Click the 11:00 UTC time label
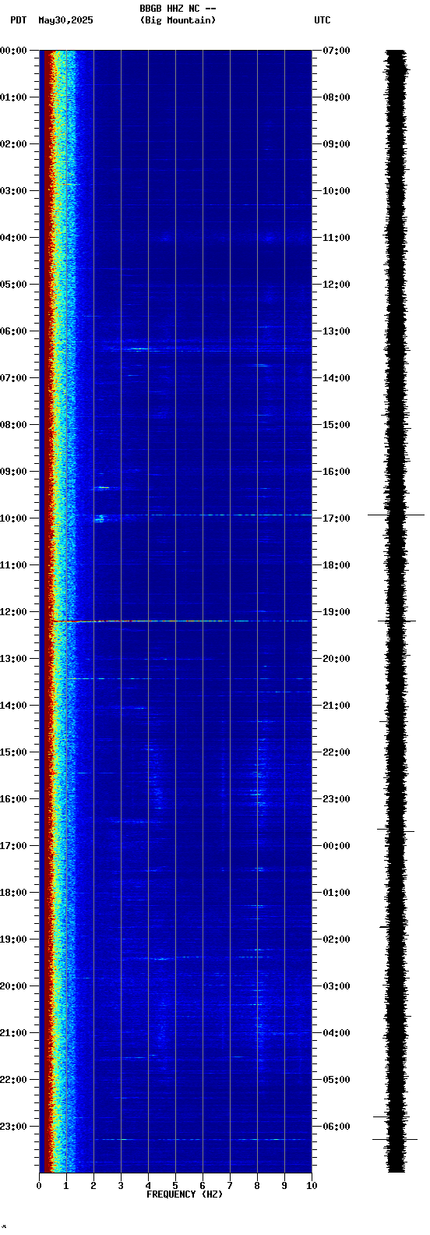Image resolution: width=430 pixels, height=1235 pixels. point(337,238)
